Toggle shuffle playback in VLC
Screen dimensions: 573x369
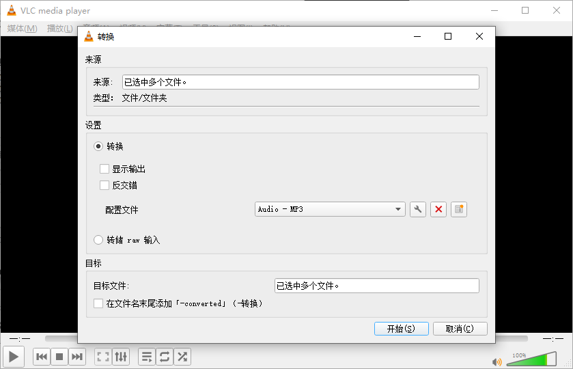click(x=182, y=357)
